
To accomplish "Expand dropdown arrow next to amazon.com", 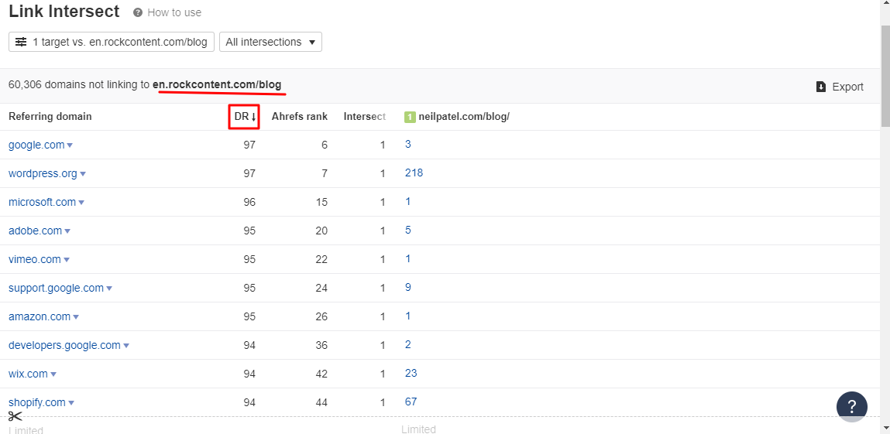I will 75,317.
